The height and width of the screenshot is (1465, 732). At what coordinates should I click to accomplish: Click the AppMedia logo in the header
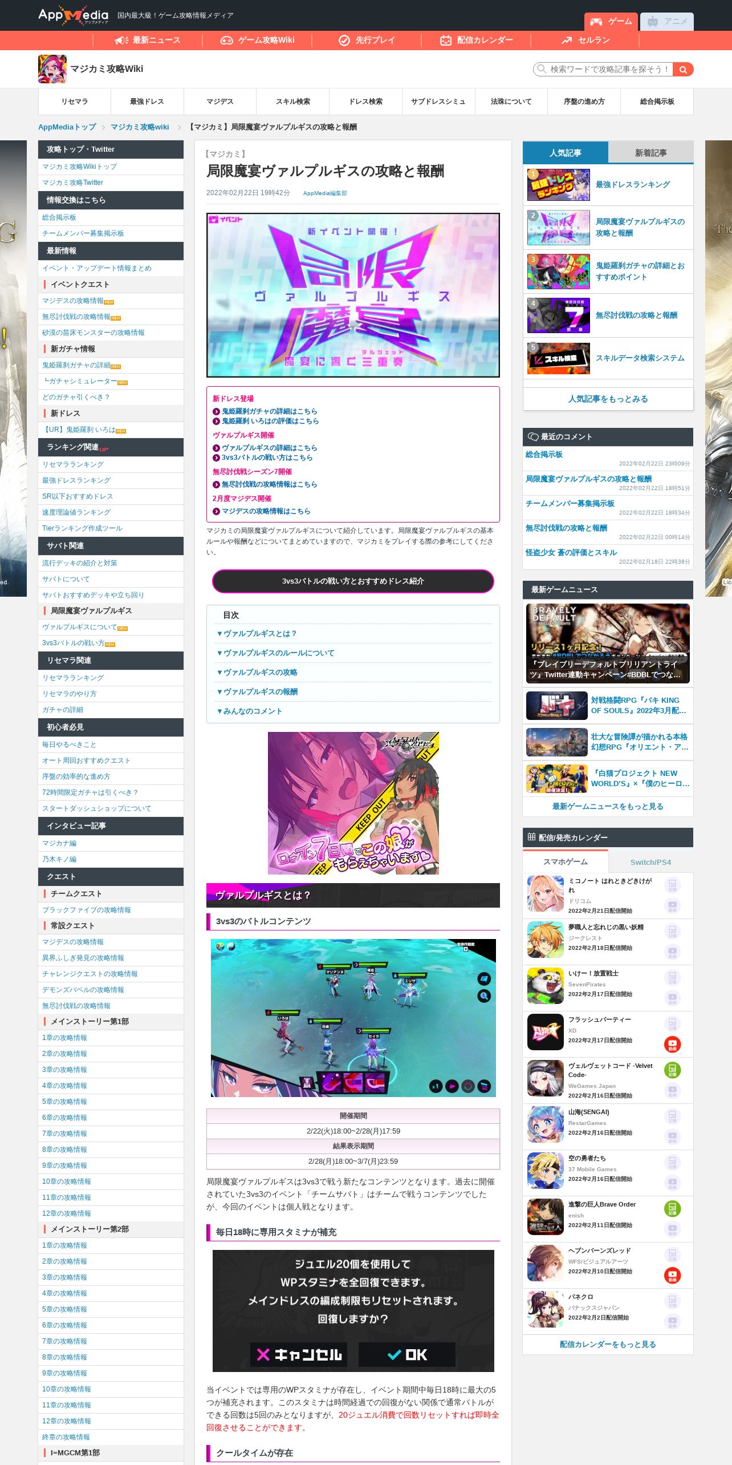(73, 15)
